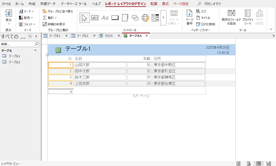Switch to the ホーム ribbon tab
Image resolution: width=276 pixels, height=166 pixels.
(x=19, y=4)
